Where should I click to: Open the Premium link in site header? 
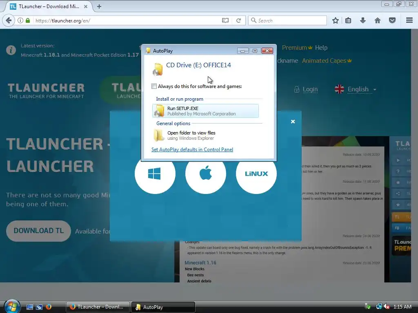(x=297, y=48)
